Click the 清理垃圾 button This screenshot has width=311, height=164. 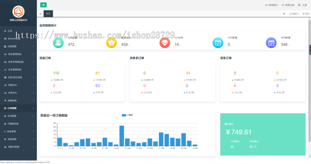coord(288,5)
